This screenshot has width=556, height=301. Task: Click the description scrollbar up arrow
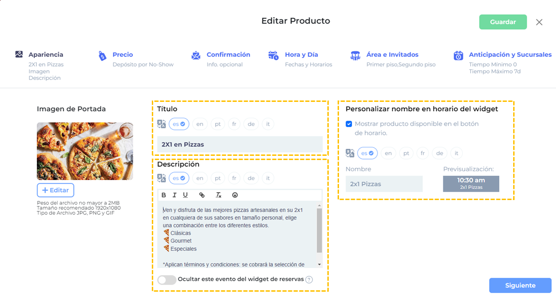[x=319, y=205]
